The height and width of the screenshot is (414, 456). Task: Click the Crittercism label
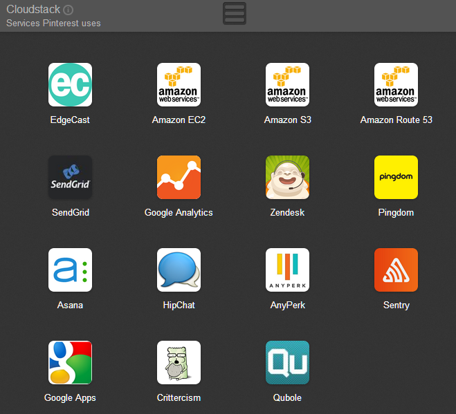pos(179,397)
